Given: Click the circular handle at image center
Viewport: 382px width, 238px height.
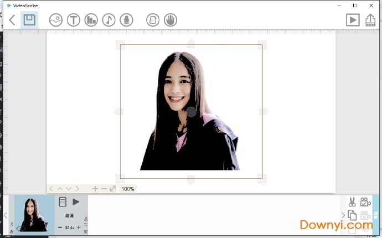Looking at the screenshot, I should 191,112.
